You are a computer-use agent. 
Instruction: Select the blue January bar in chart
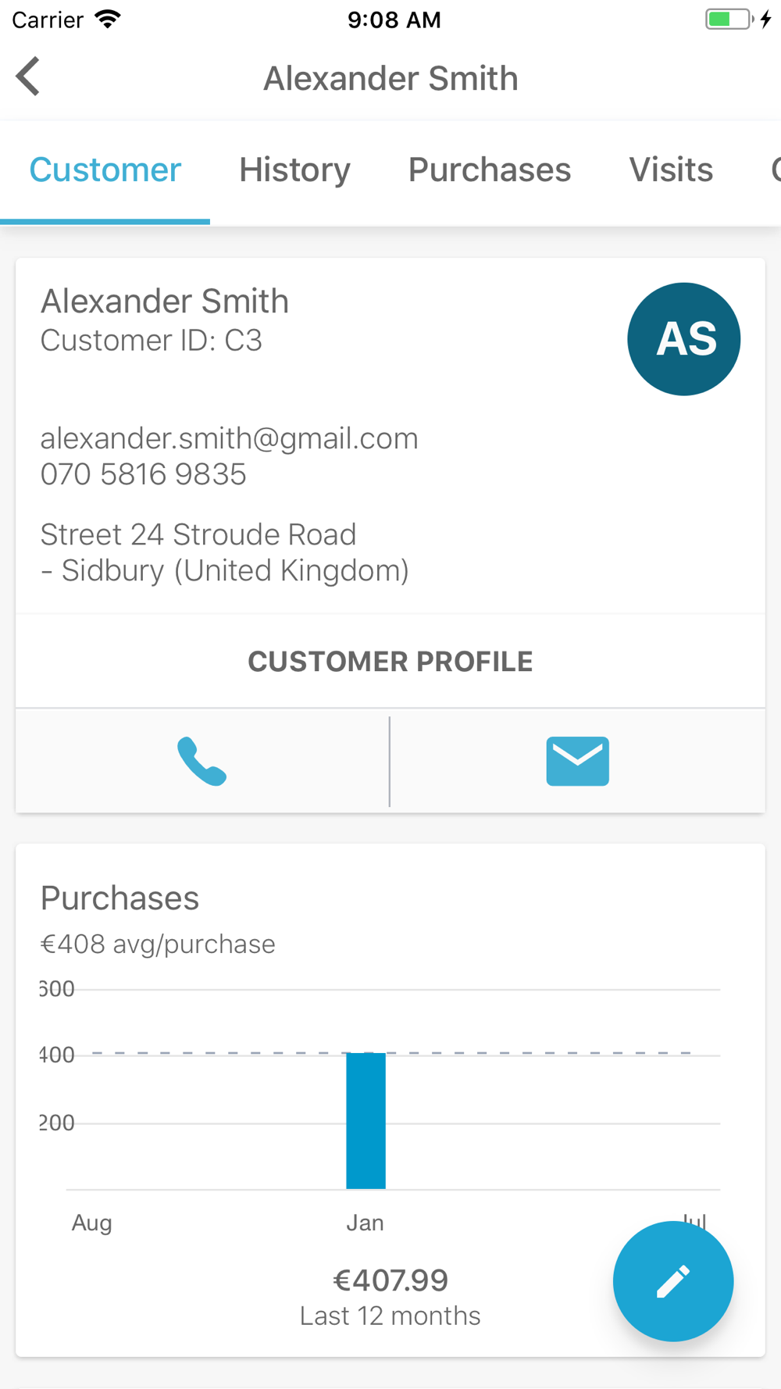(x=366, y=1120)
